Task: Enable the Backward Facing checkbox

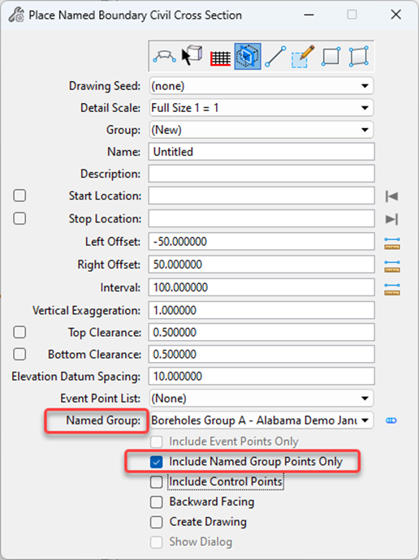Action: pyautogui.click(x=157, y=502)
